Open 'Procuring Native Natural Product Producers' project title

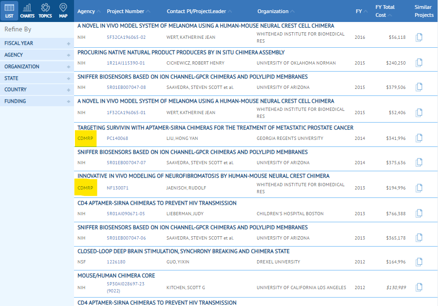[181, 52]
